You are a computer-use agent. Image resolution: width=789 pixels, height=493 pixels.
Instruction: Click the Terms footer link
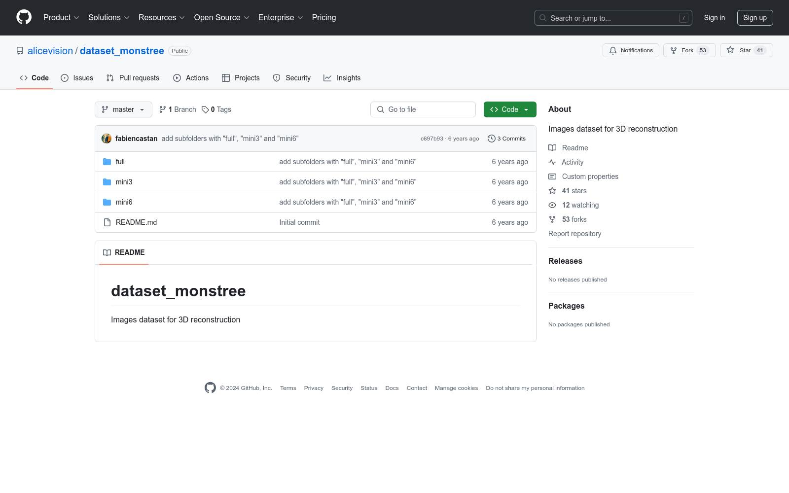(288, 388)
